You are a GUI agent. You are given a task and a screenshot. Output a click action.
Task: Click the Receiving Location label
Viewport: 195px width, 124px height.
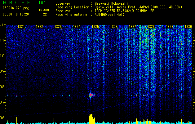72,7
